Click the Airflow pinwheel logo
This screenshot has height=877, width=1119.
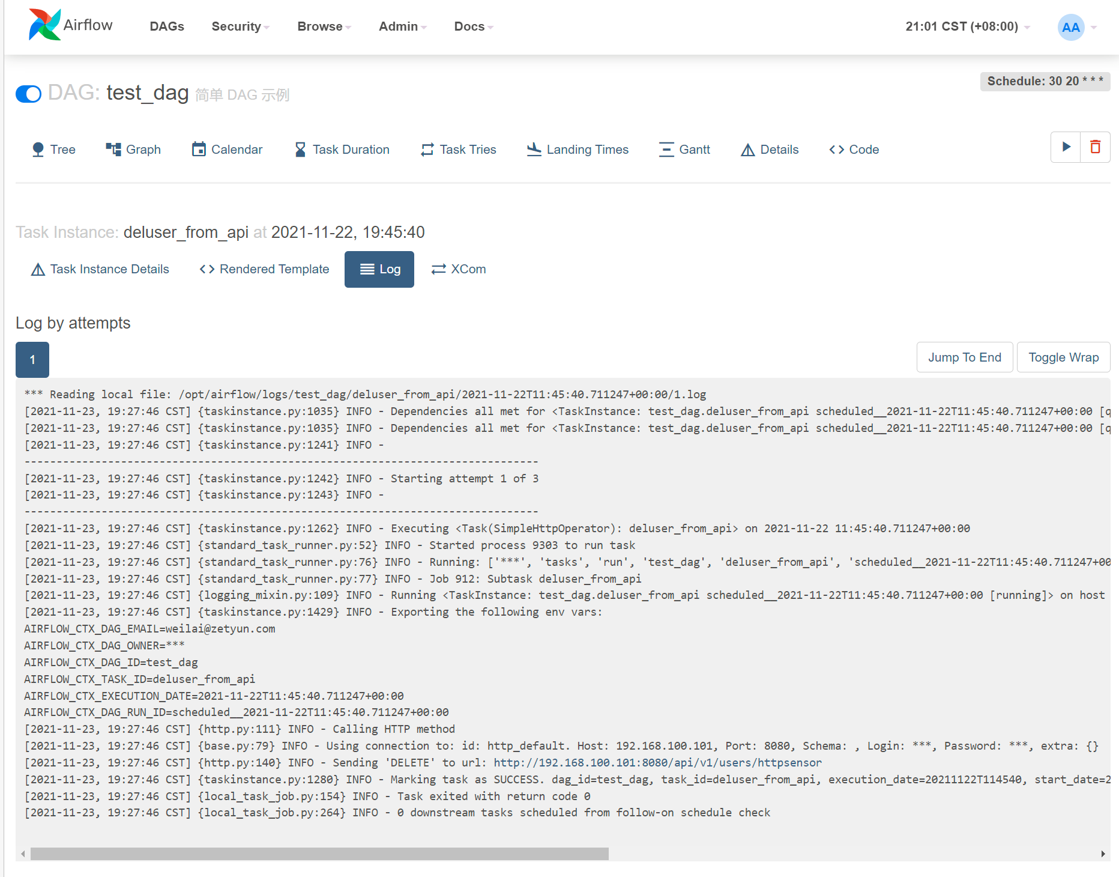pos(45,25)
